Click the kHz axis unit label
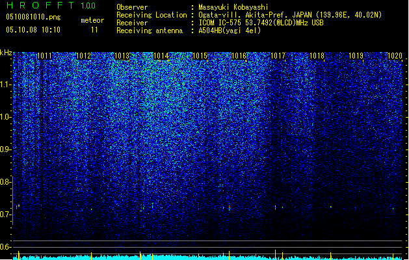This screenshot has width=409, height=260. pyautogui.click(x=6, y=53)
